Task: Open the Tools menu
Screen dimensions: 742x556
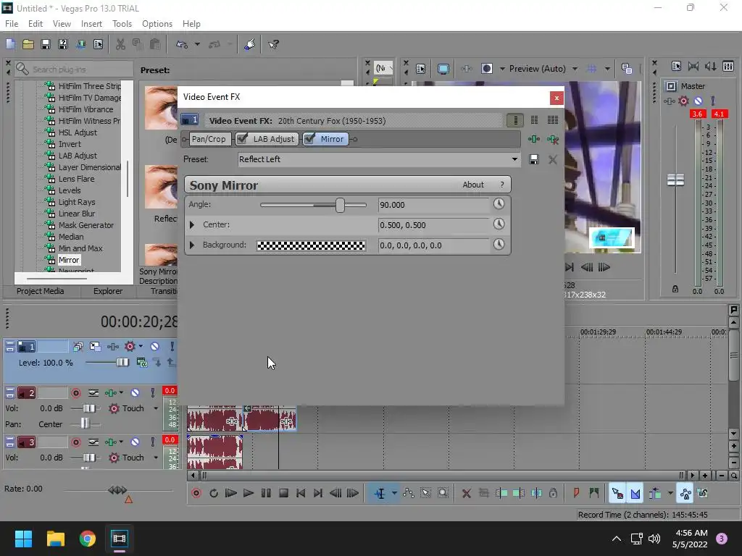Action: [x=122, y=24]
